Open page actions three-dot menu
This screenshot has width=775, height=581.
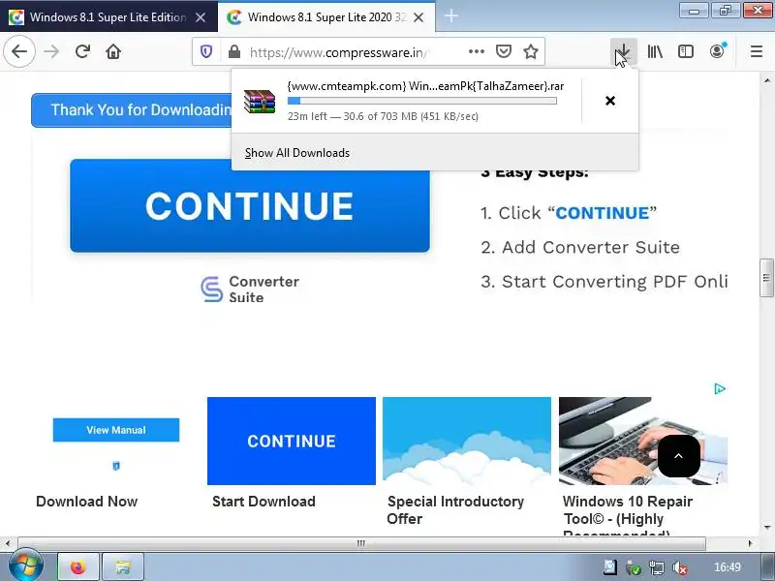coord(477,51)
